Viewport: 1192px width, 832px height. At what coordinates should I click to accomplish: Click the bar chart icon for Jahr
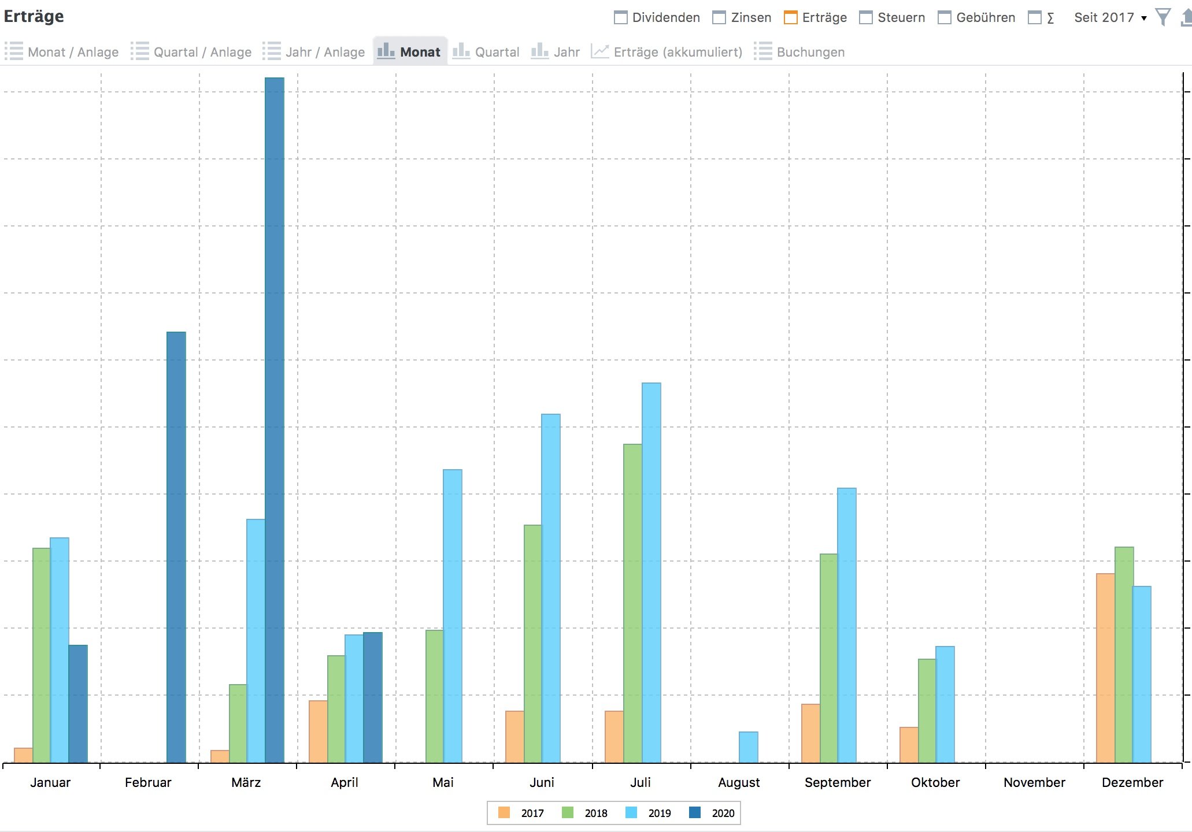540,51
